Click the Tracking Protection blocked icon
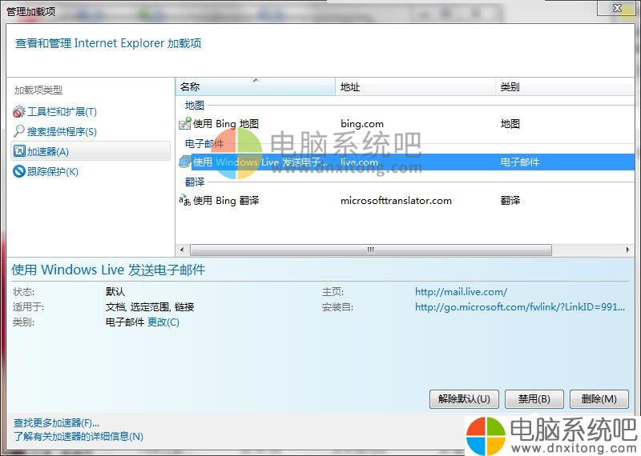The image size is (641, 456). click(x=19, y=171)
